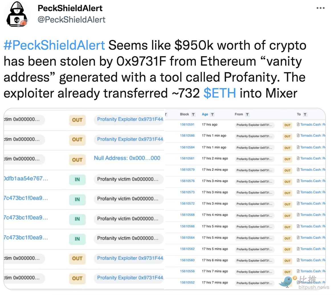
Task: Click contract icon beside first Tornado.Cash entry
Action: 298,124
